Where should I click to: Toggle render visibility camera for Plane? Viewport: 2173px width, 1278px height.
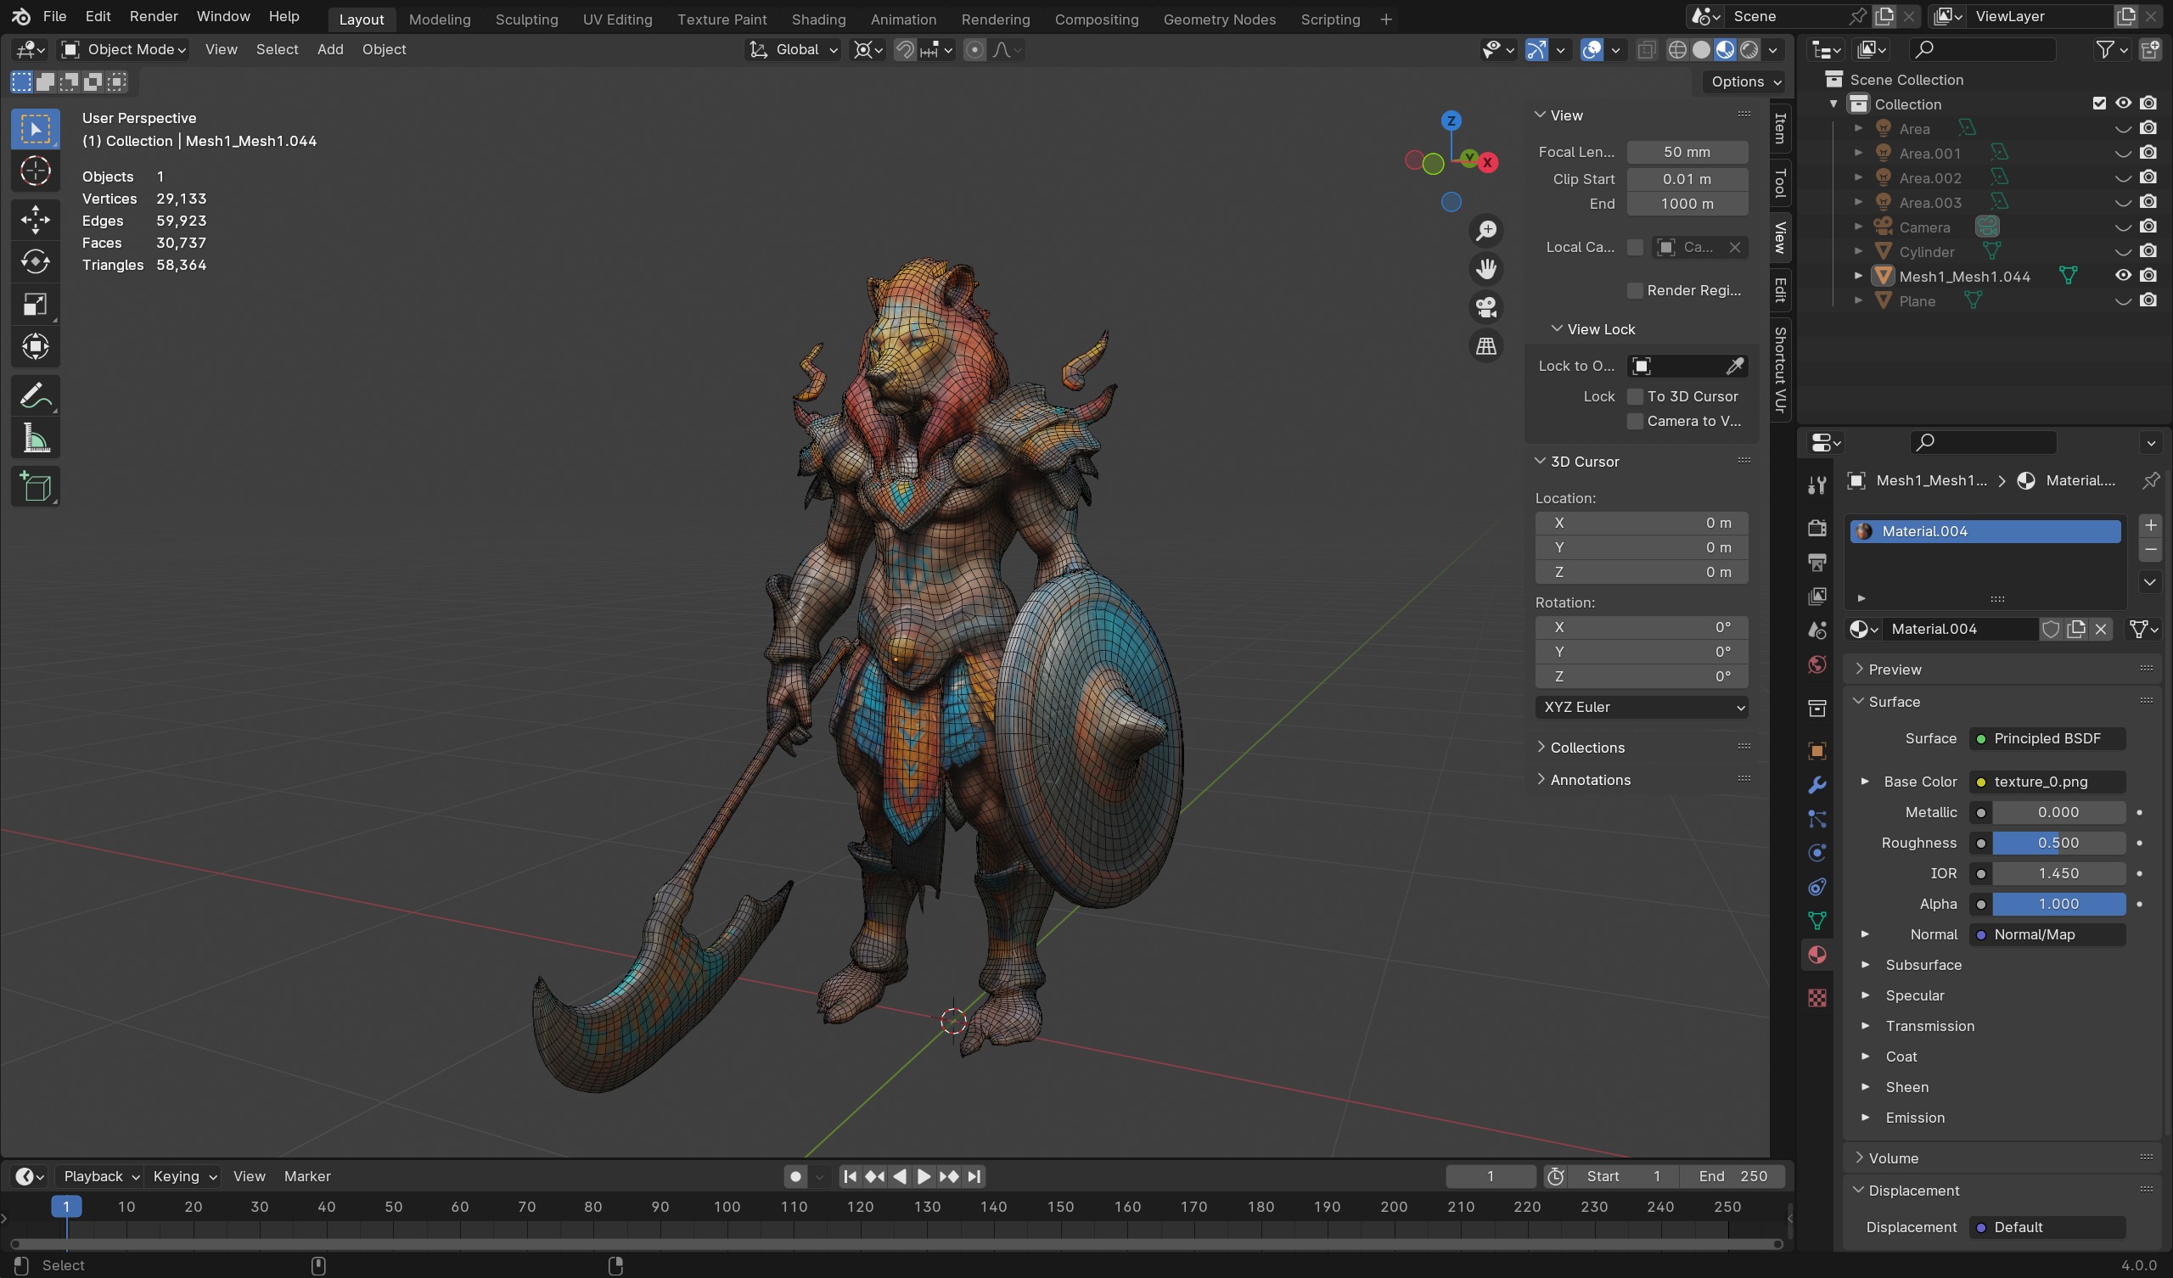point(2148,301)
